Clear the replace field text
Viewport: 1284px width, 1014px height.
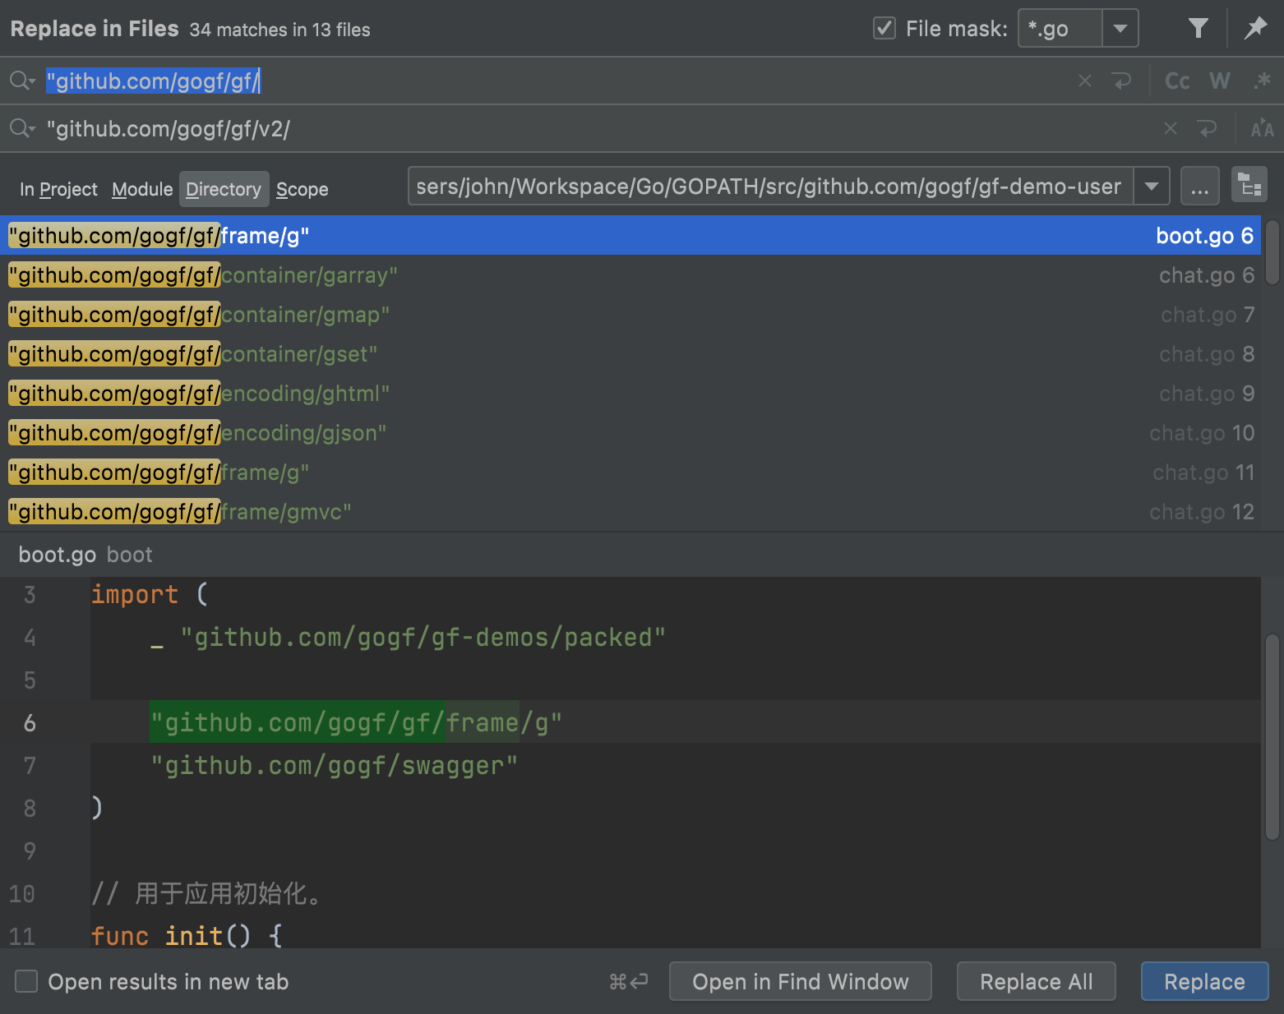1171,129
